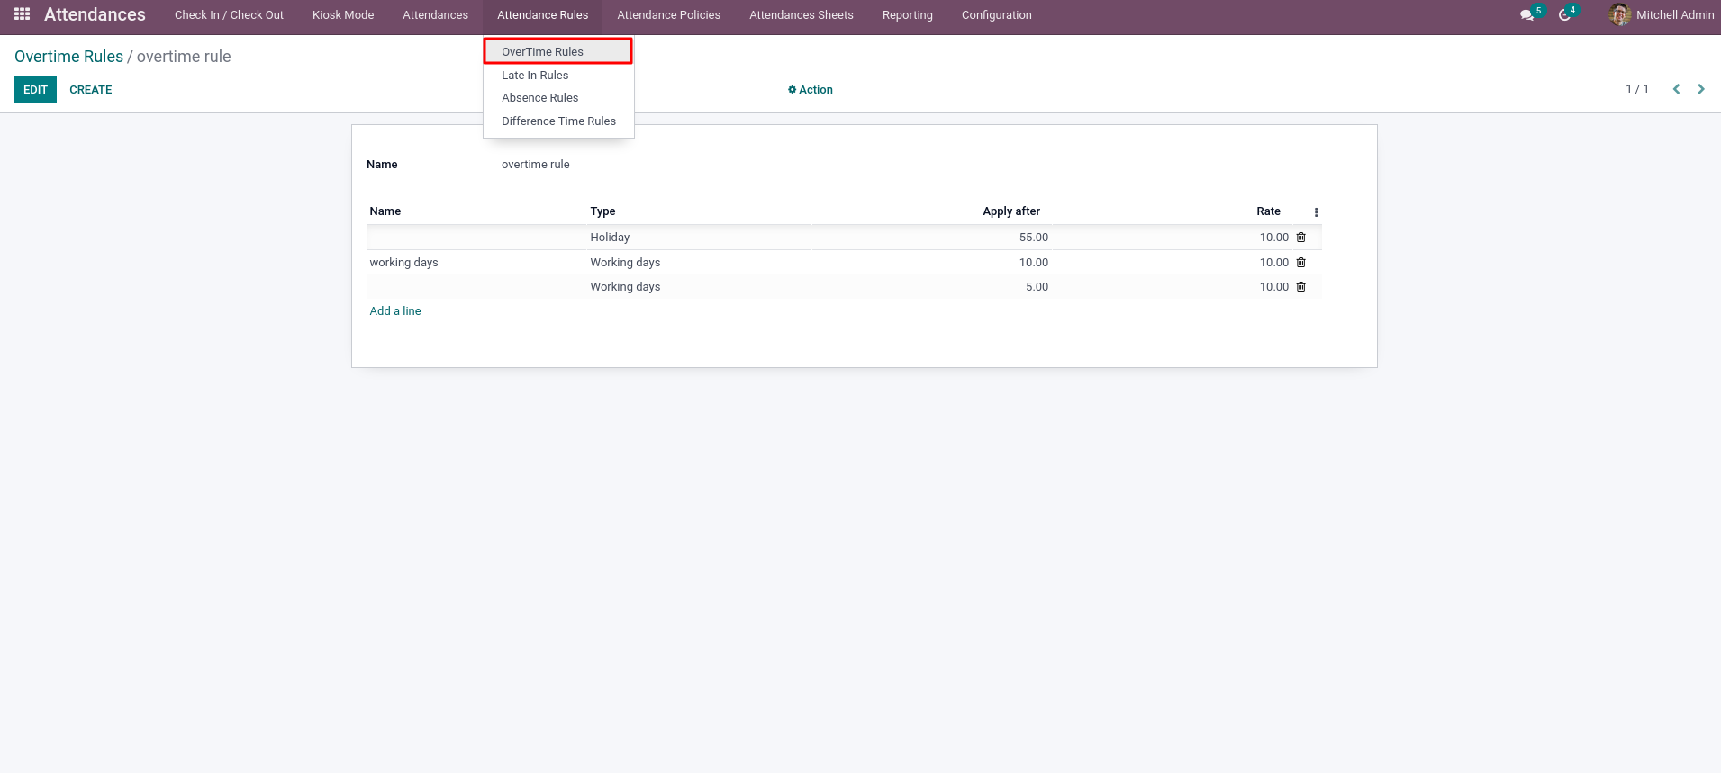The image size is (1721, 773).
Task: Open Mitchell Admin user menu
Action: pyautogui.click(x=1662, y=15)
